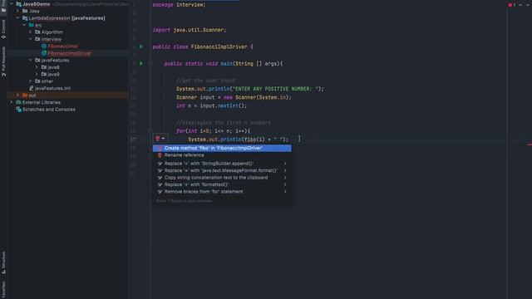Screen dimensions: 532x299
Task: Click the FibonacciImpl class icon
Action: coord(44,47)
